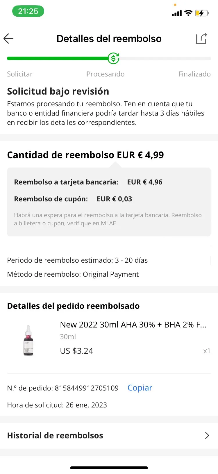The image size is (218, 474).
Task: Tap the battery charging indicator
Action: 202,13
